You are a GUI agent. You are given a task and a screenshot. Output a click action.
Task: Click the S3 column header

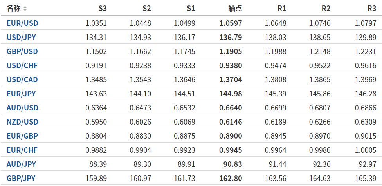coord(102,9)
